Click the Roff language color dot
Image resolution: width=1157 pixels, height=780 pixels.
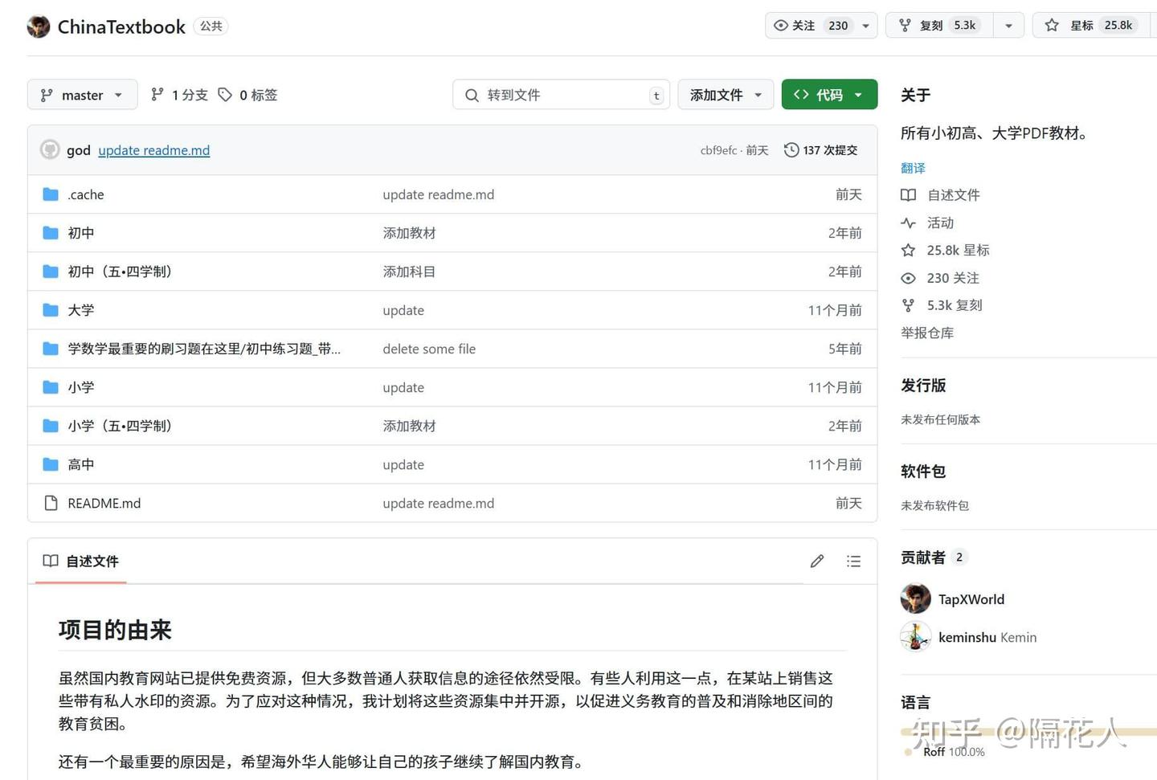pos(910,753)
